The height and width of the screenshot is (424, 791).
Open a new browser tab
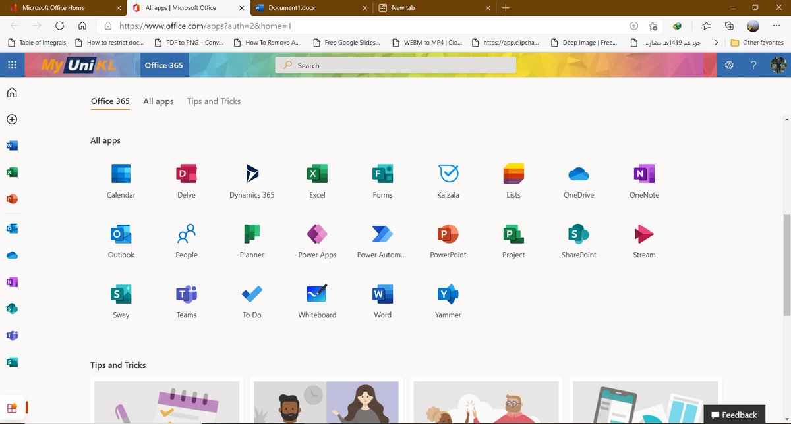click(x=506, y=8)
